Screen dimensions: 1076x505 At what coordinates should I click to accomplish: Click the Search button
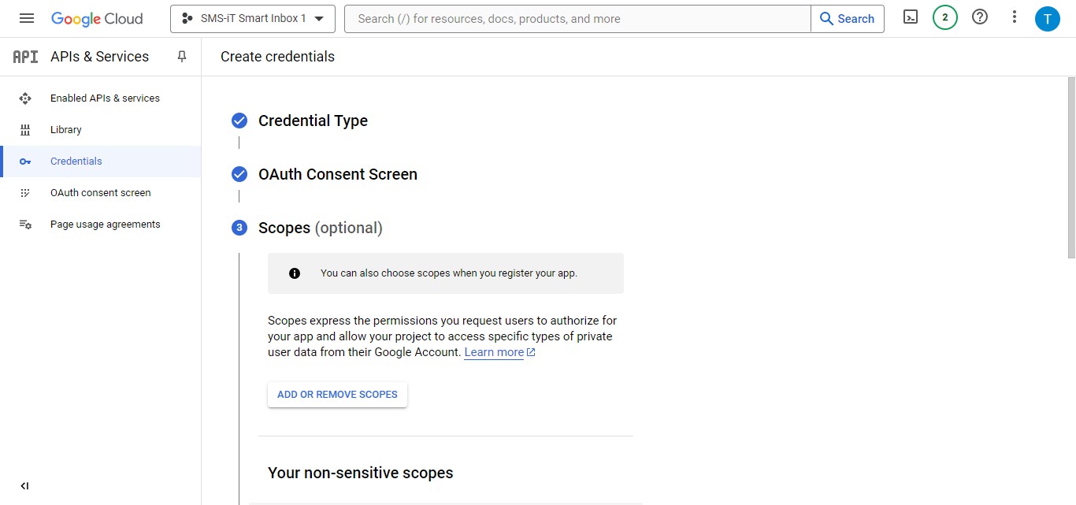[847, 19]
